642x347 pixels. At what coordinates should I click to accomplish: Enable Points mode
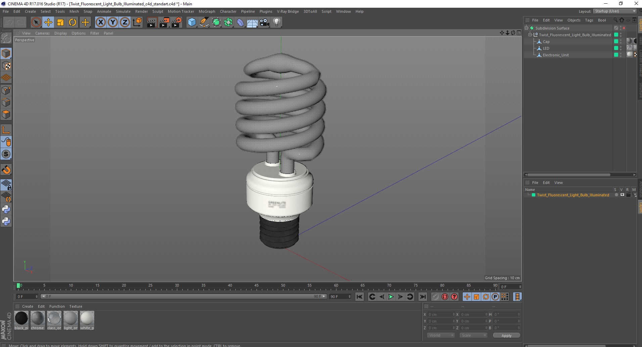tap(6, 90)
